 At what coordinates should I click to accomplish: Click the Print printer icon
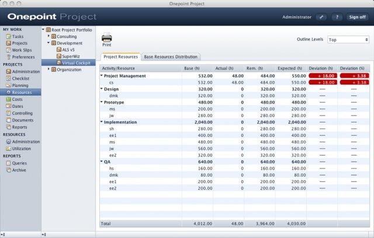pyautogui.click(x=106, y=38)
